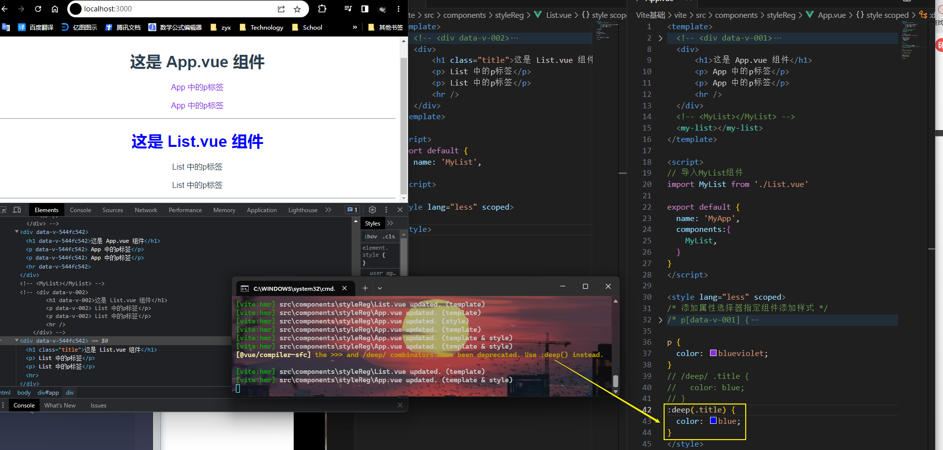This screenshot has height=450, width=943.
Task: Open DevTools Lighthouse tab
Action: tap(303, 210)
